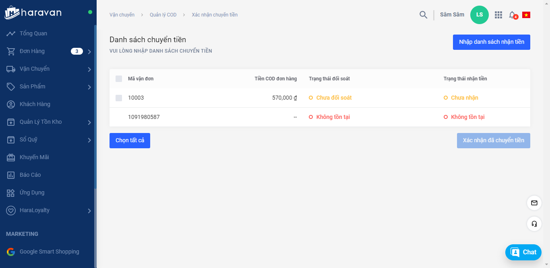Viewport: 550px width, 268px height.
Task: Expand the Đơn Hàng submenu
Action: click(x=89, y=51)
